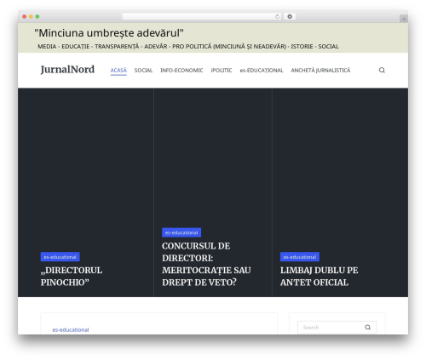Open article CONCURSUL DE DIRECTORI: MERITOCRAȚIE SAU DREPT DE VETO?
This screenshot has width=426, height=360.
click(206, 264)
